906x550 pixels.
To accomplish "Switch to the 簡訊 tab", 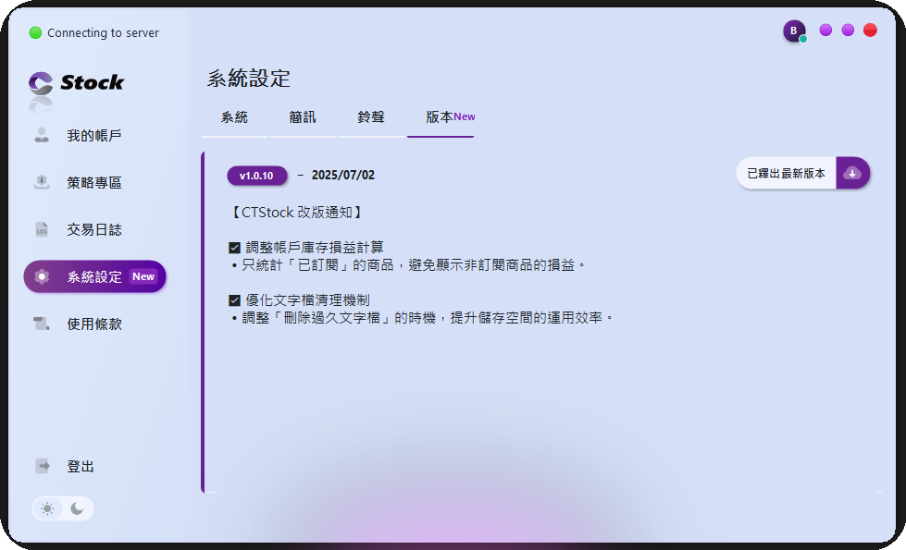I will point(303,117).
